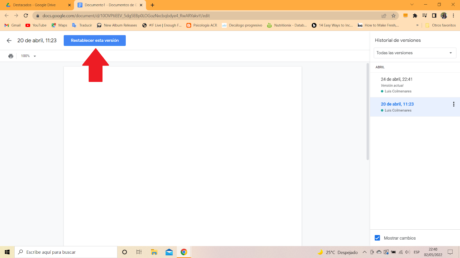Open the 25°C Despejado weather widget
460x258 pixels.
click(x=338, y=252)
